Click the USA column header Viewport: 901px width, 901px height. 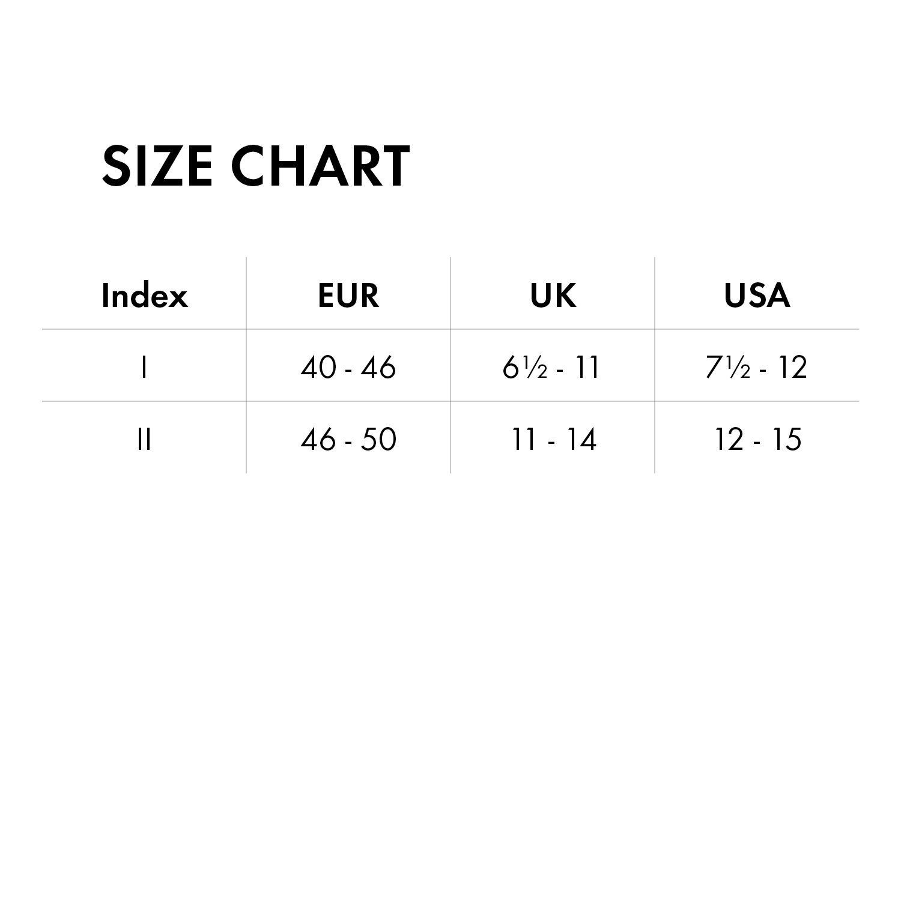pos(757,295)
